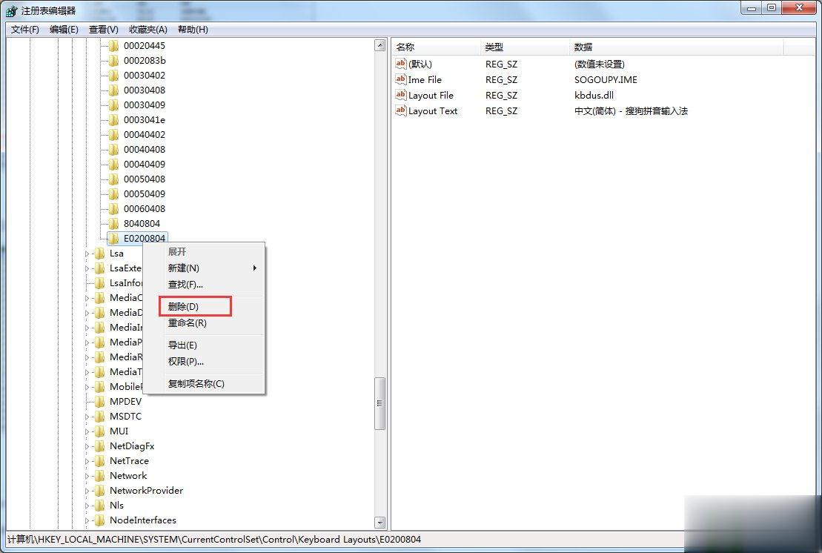The image size is (822, 553).
Task: Expand the NetTrace key
Action: click(x=87, y=461)
